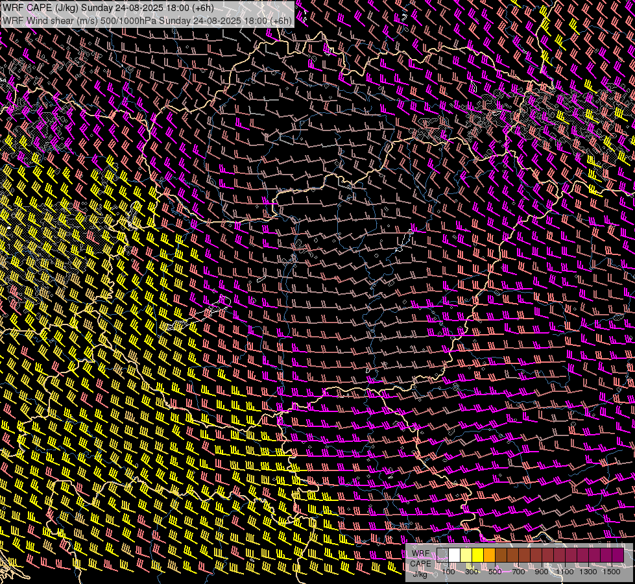The image size is (635, 584).
Task: Click the legend label 900
Action: (542, 572)
